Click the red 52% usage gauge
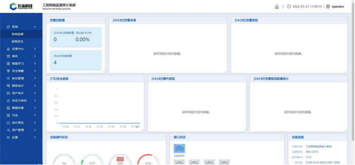The image size is (355, 165). coord(148,159)
